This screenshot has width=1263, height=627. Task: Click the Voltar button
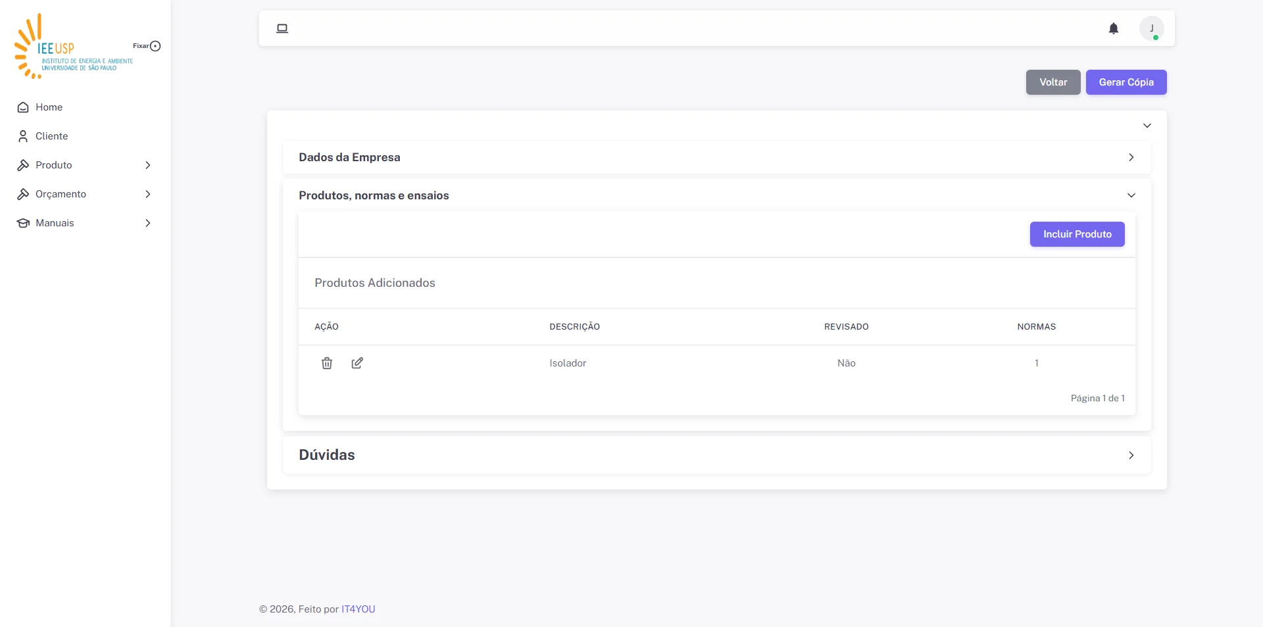pyautogui.click(x=1053, y=82)
